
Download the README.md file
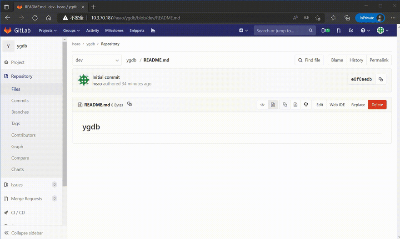pyautogui.click(x=306, y=105)
